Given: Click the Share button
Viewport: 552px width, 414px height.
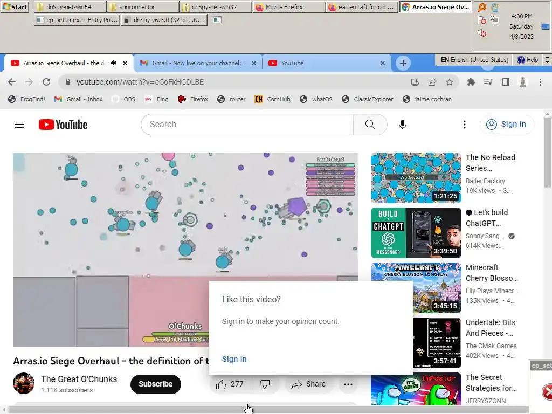Looking at the screenshot, I should pos(308,384).
